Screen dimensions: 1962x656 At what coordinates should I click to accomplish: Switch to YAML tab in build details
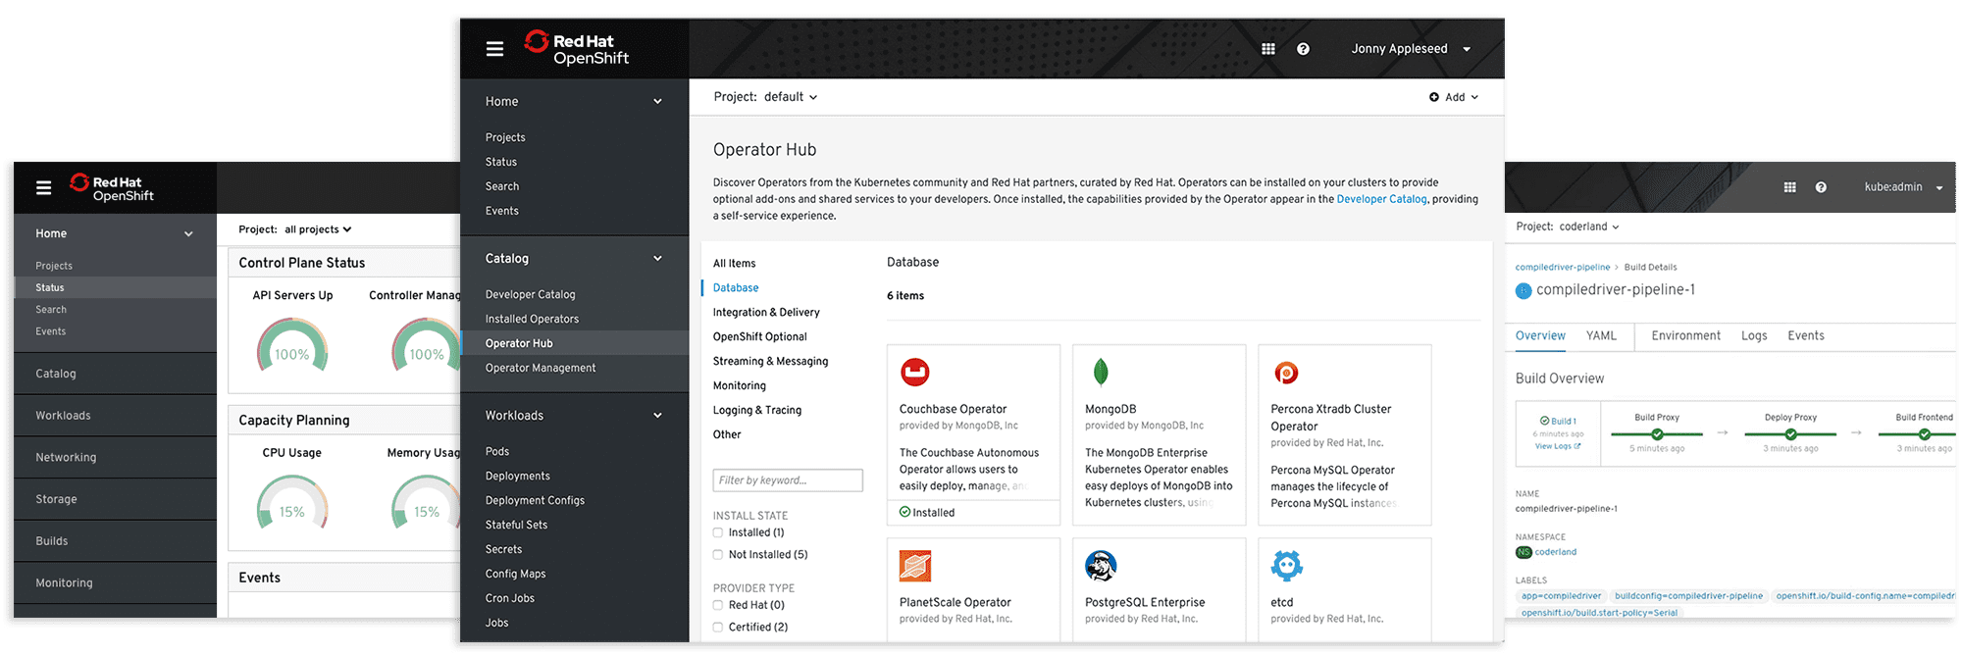1601,335
